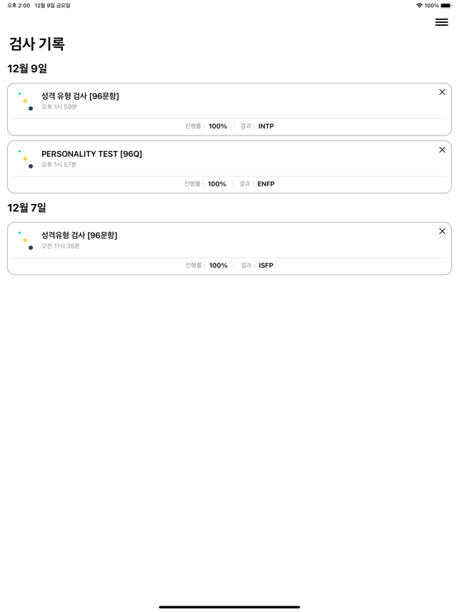The width and height of the screenshot is (459, 612).
Task: Tap the three-dot logo on the ENFP card
Action: coord(26,159)
